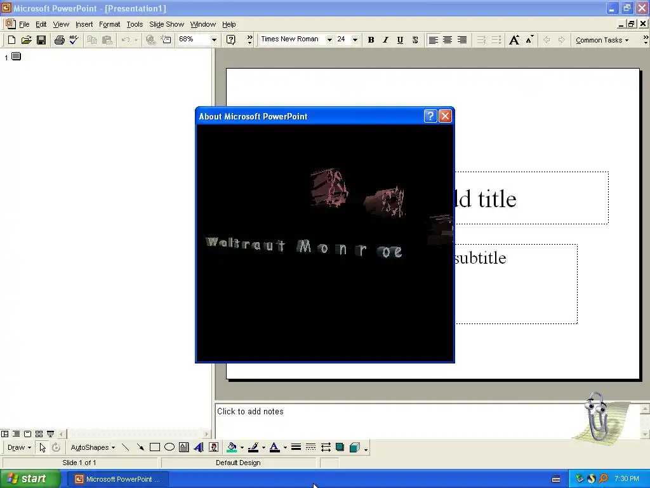Click Microsoft PowerPoint taskbar button

[x=118, y=479]
